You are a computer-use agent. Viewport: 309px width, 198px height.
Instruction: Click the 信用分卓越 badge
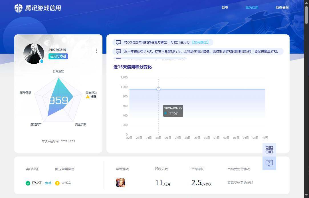(58, 56)
